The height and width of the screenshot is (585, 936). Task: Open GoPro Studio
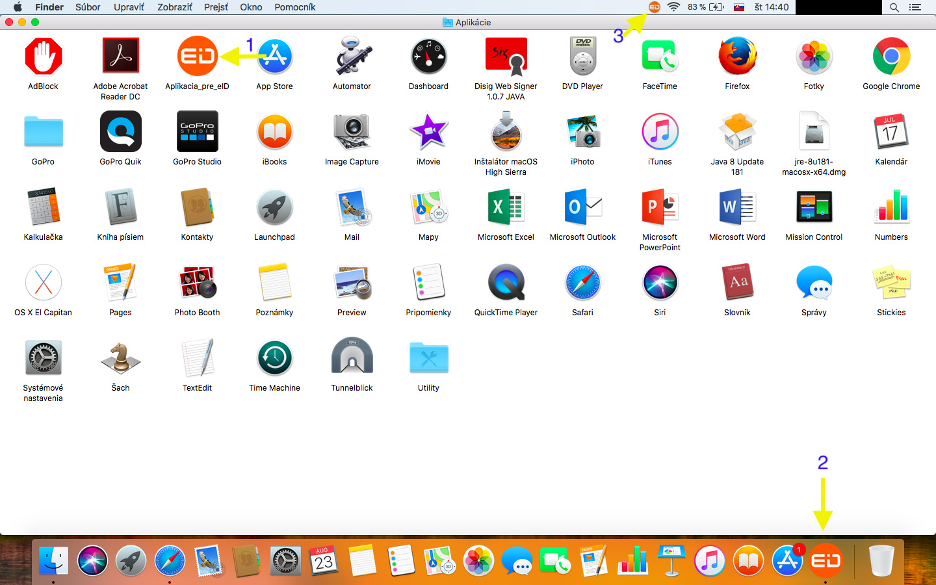click(x=197, y=132)
